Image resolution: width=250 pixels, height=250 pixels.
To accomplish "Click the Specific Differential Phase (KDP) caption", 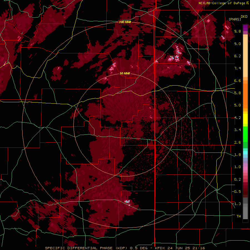I will (86, 248).
